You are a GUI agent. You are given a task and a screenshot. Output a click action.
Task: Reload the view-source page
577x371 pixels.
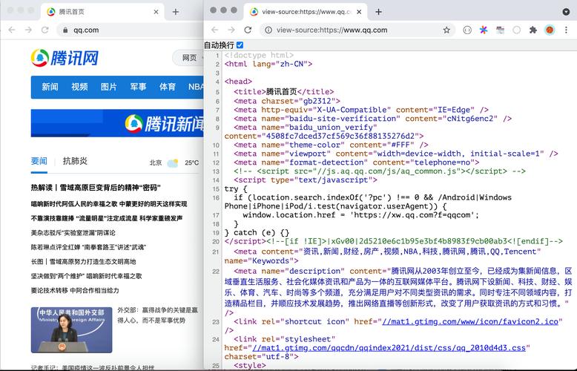(x=248, y=30)
